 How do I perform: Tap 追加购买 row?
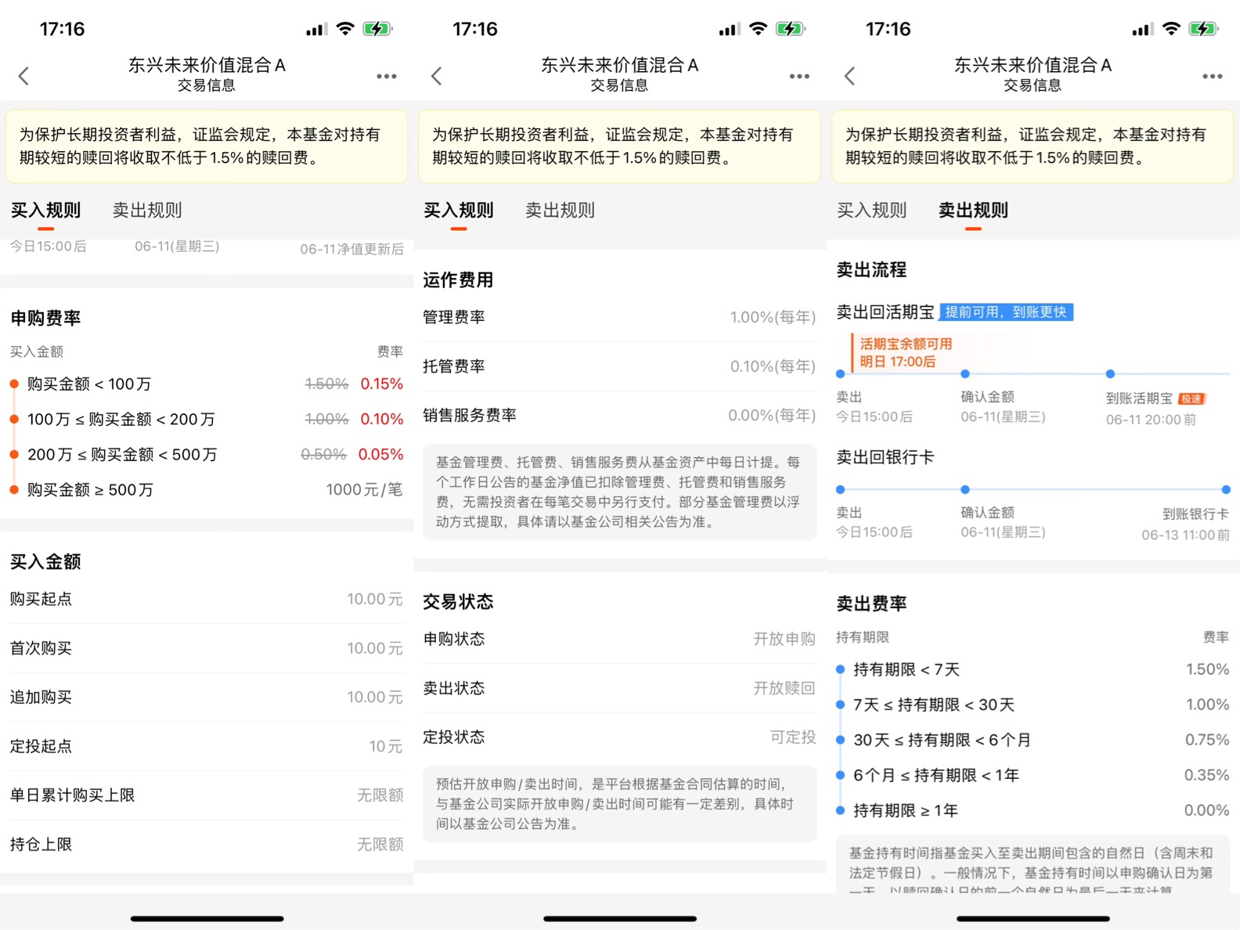207,697
